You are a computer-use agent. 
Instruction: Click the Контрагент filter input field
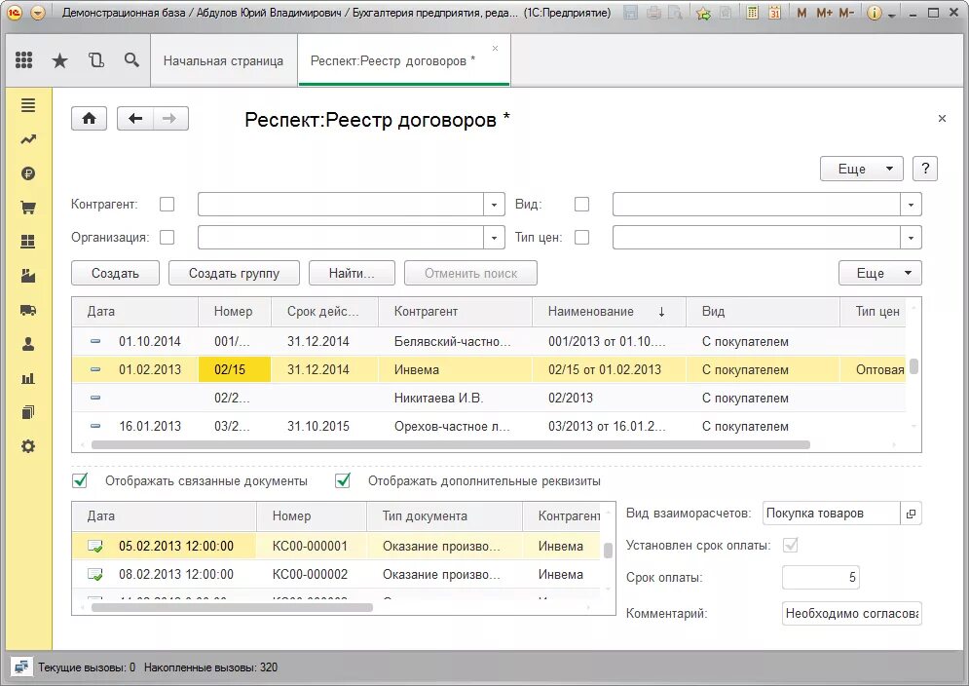click(x=341, y=205)
